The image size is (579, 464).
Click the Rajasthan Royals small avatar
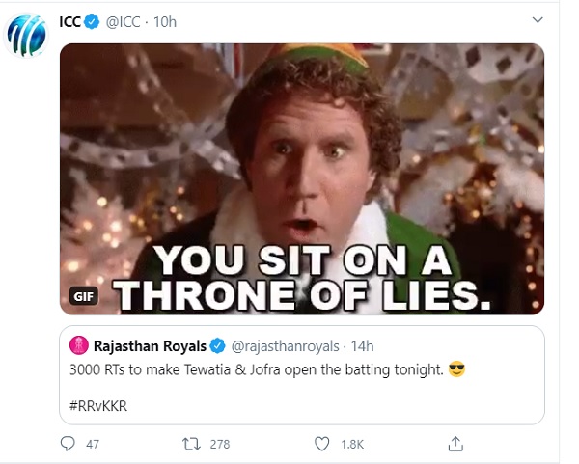click(77, 345)
